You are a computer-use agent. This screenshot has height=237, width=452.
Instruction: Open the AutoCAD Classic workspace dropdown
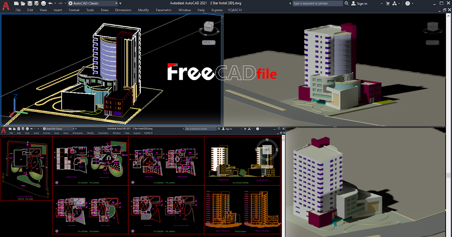[116, 3]
